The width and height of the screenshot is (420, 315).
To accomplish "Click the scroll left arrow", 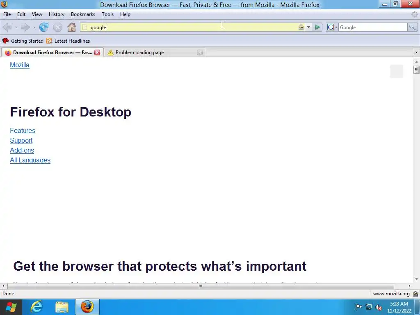I will pyautogui.click(x=3, y=286).
